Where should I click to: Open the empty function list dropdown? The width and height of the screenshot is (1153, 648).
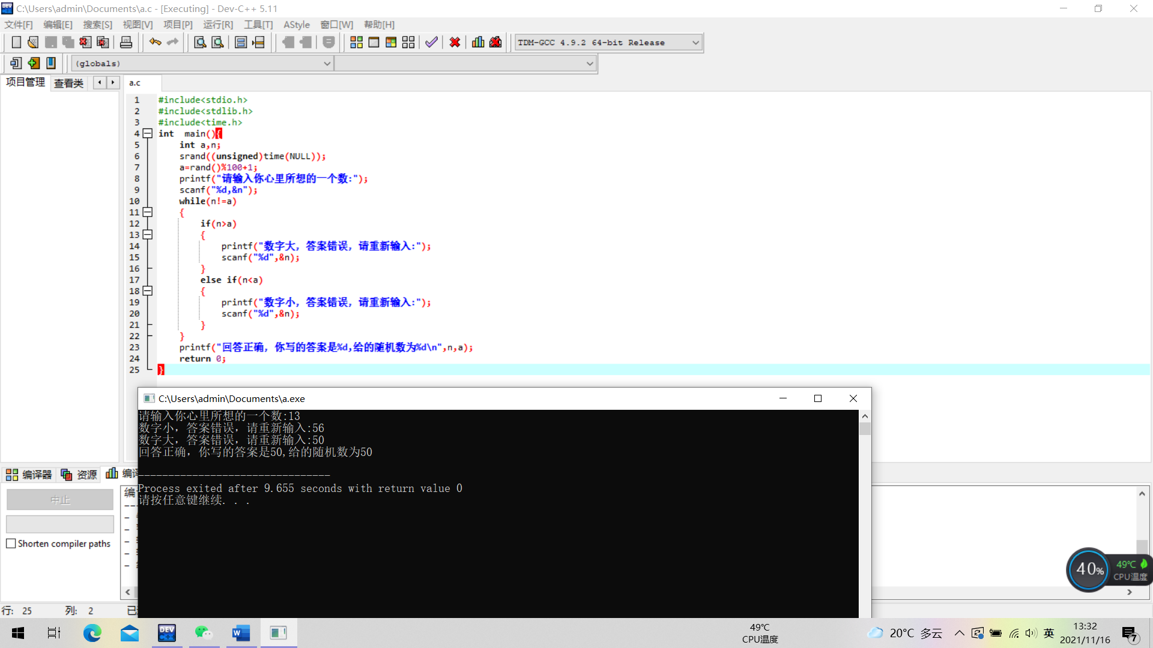pos(589,64)
